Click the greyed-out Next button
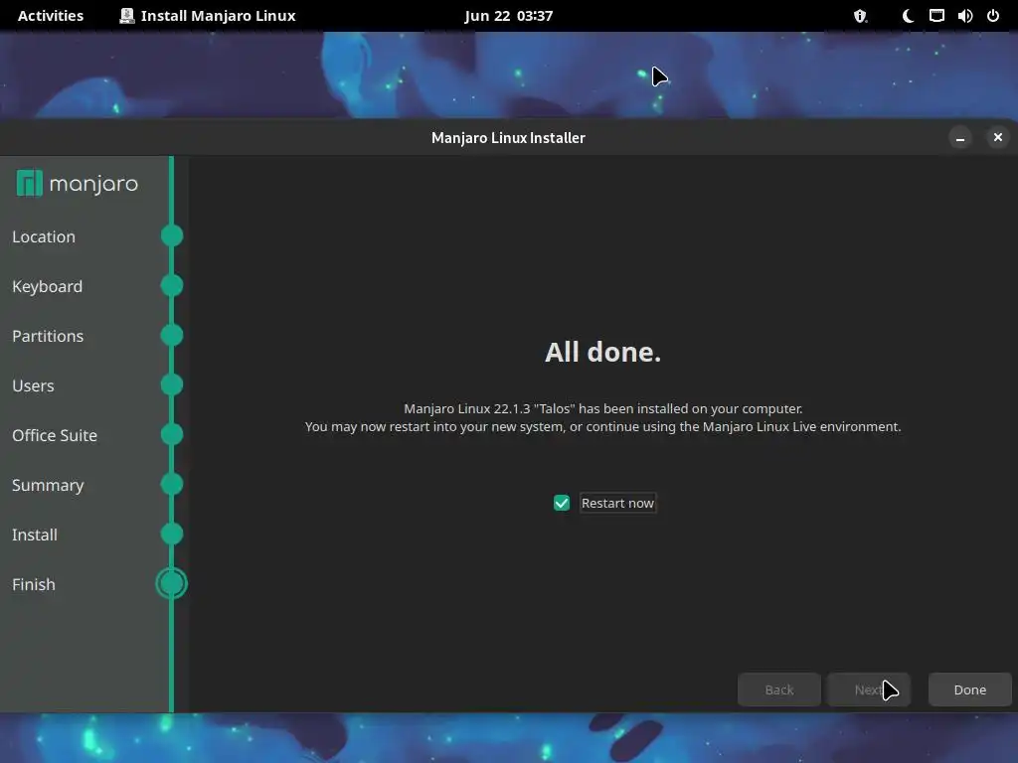 868,689
